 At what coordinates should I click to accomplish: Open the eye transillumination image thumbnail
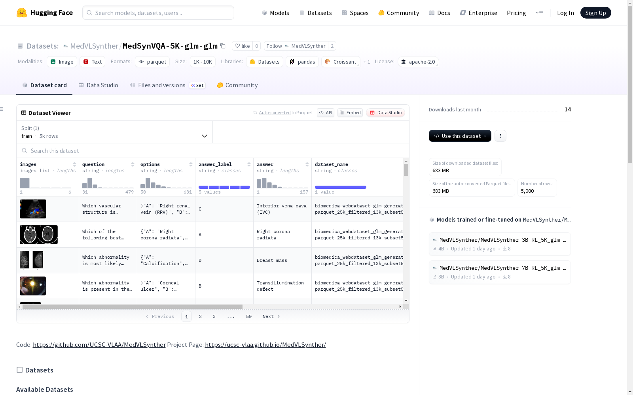pyautogui.click(x=33, y=286)
